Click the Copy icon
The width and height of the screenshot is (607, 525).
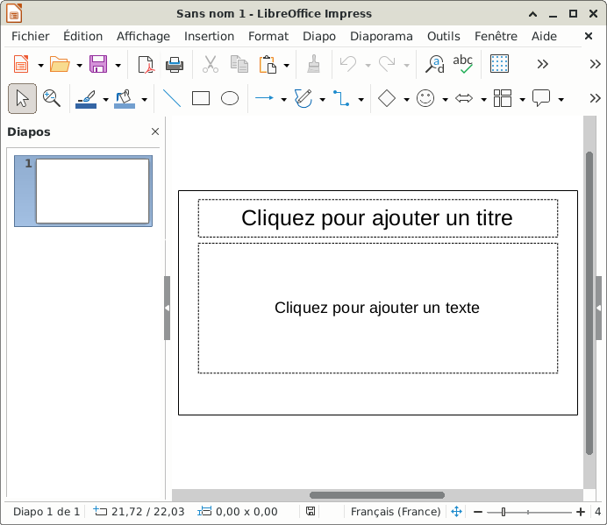point(239,64)
